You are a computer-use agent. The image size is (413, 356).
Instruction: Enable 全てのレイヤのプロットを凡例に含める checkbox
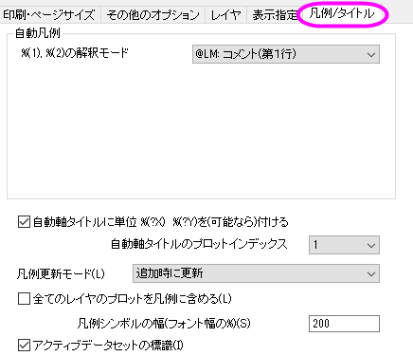[24, 298]
